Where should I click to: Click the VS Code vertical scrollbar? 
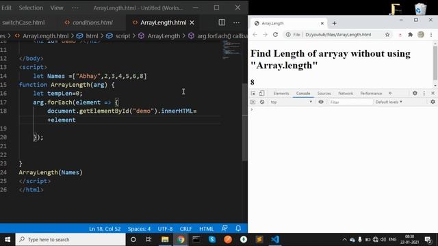[244, 122]
